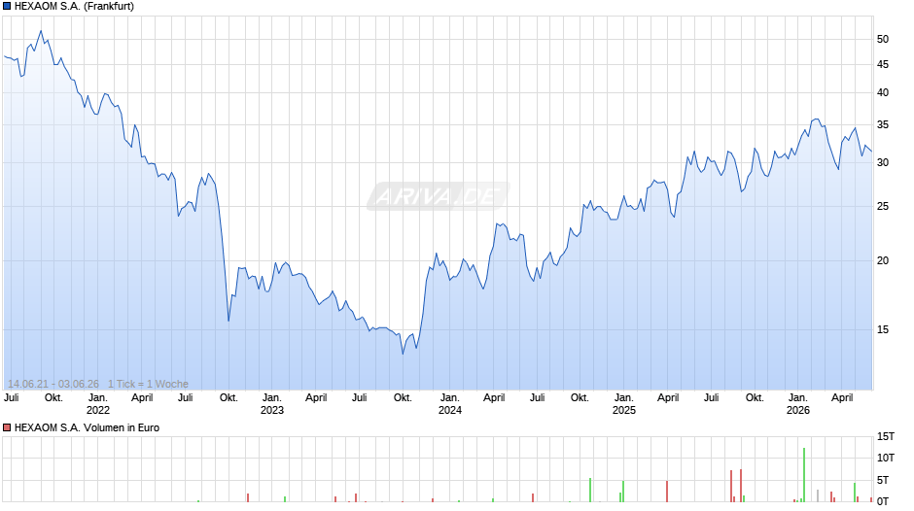
Task: Click the HEXAOM S.A. Volumen in Euro label
Action: tap(87, 427)
